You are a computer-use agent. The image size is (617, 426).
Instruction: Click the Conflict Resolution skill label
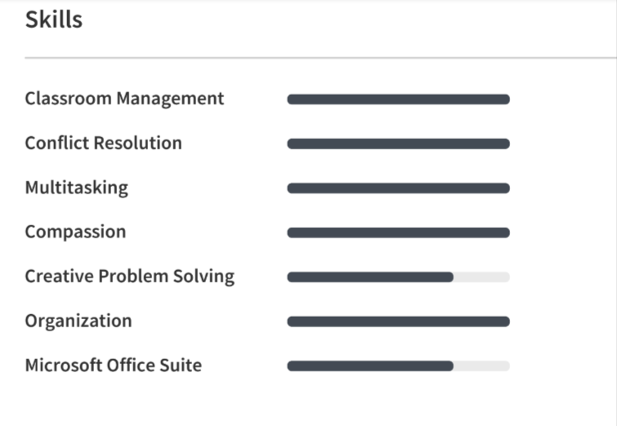pos(104,143)
